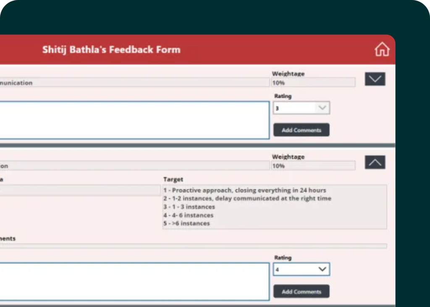This screenshot has height=307, width=430.
Task: Select the 10% Weightage field beside up chevron
Action: pos(313,166)
